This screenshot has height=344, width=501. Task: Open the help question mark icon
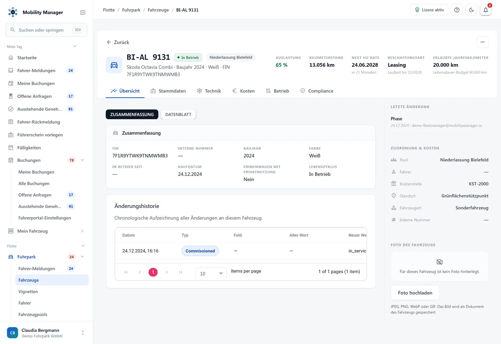pos(457,10)
